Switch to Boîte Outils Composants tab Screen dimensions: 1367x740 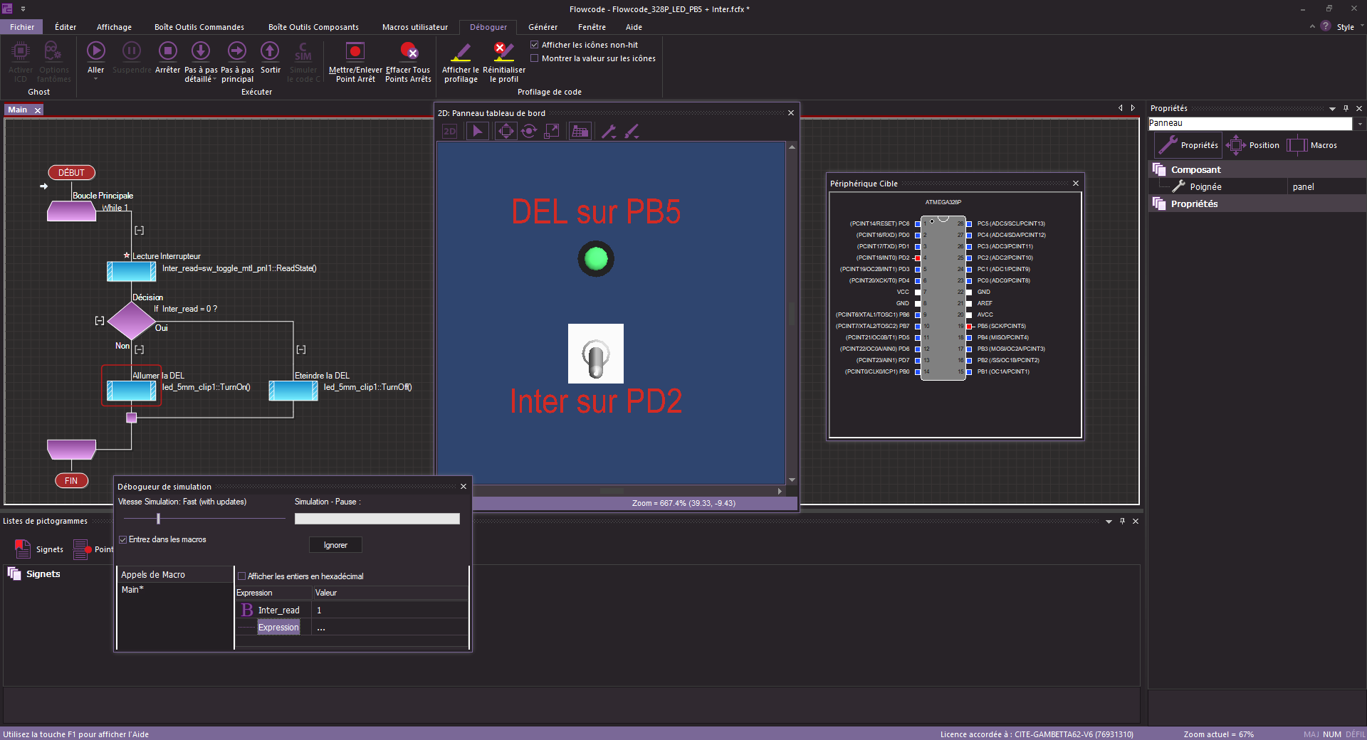pyautogui.click(x=313, y=27)
